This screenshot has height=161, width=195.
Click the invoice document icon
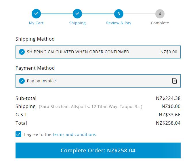click(175, 81)
